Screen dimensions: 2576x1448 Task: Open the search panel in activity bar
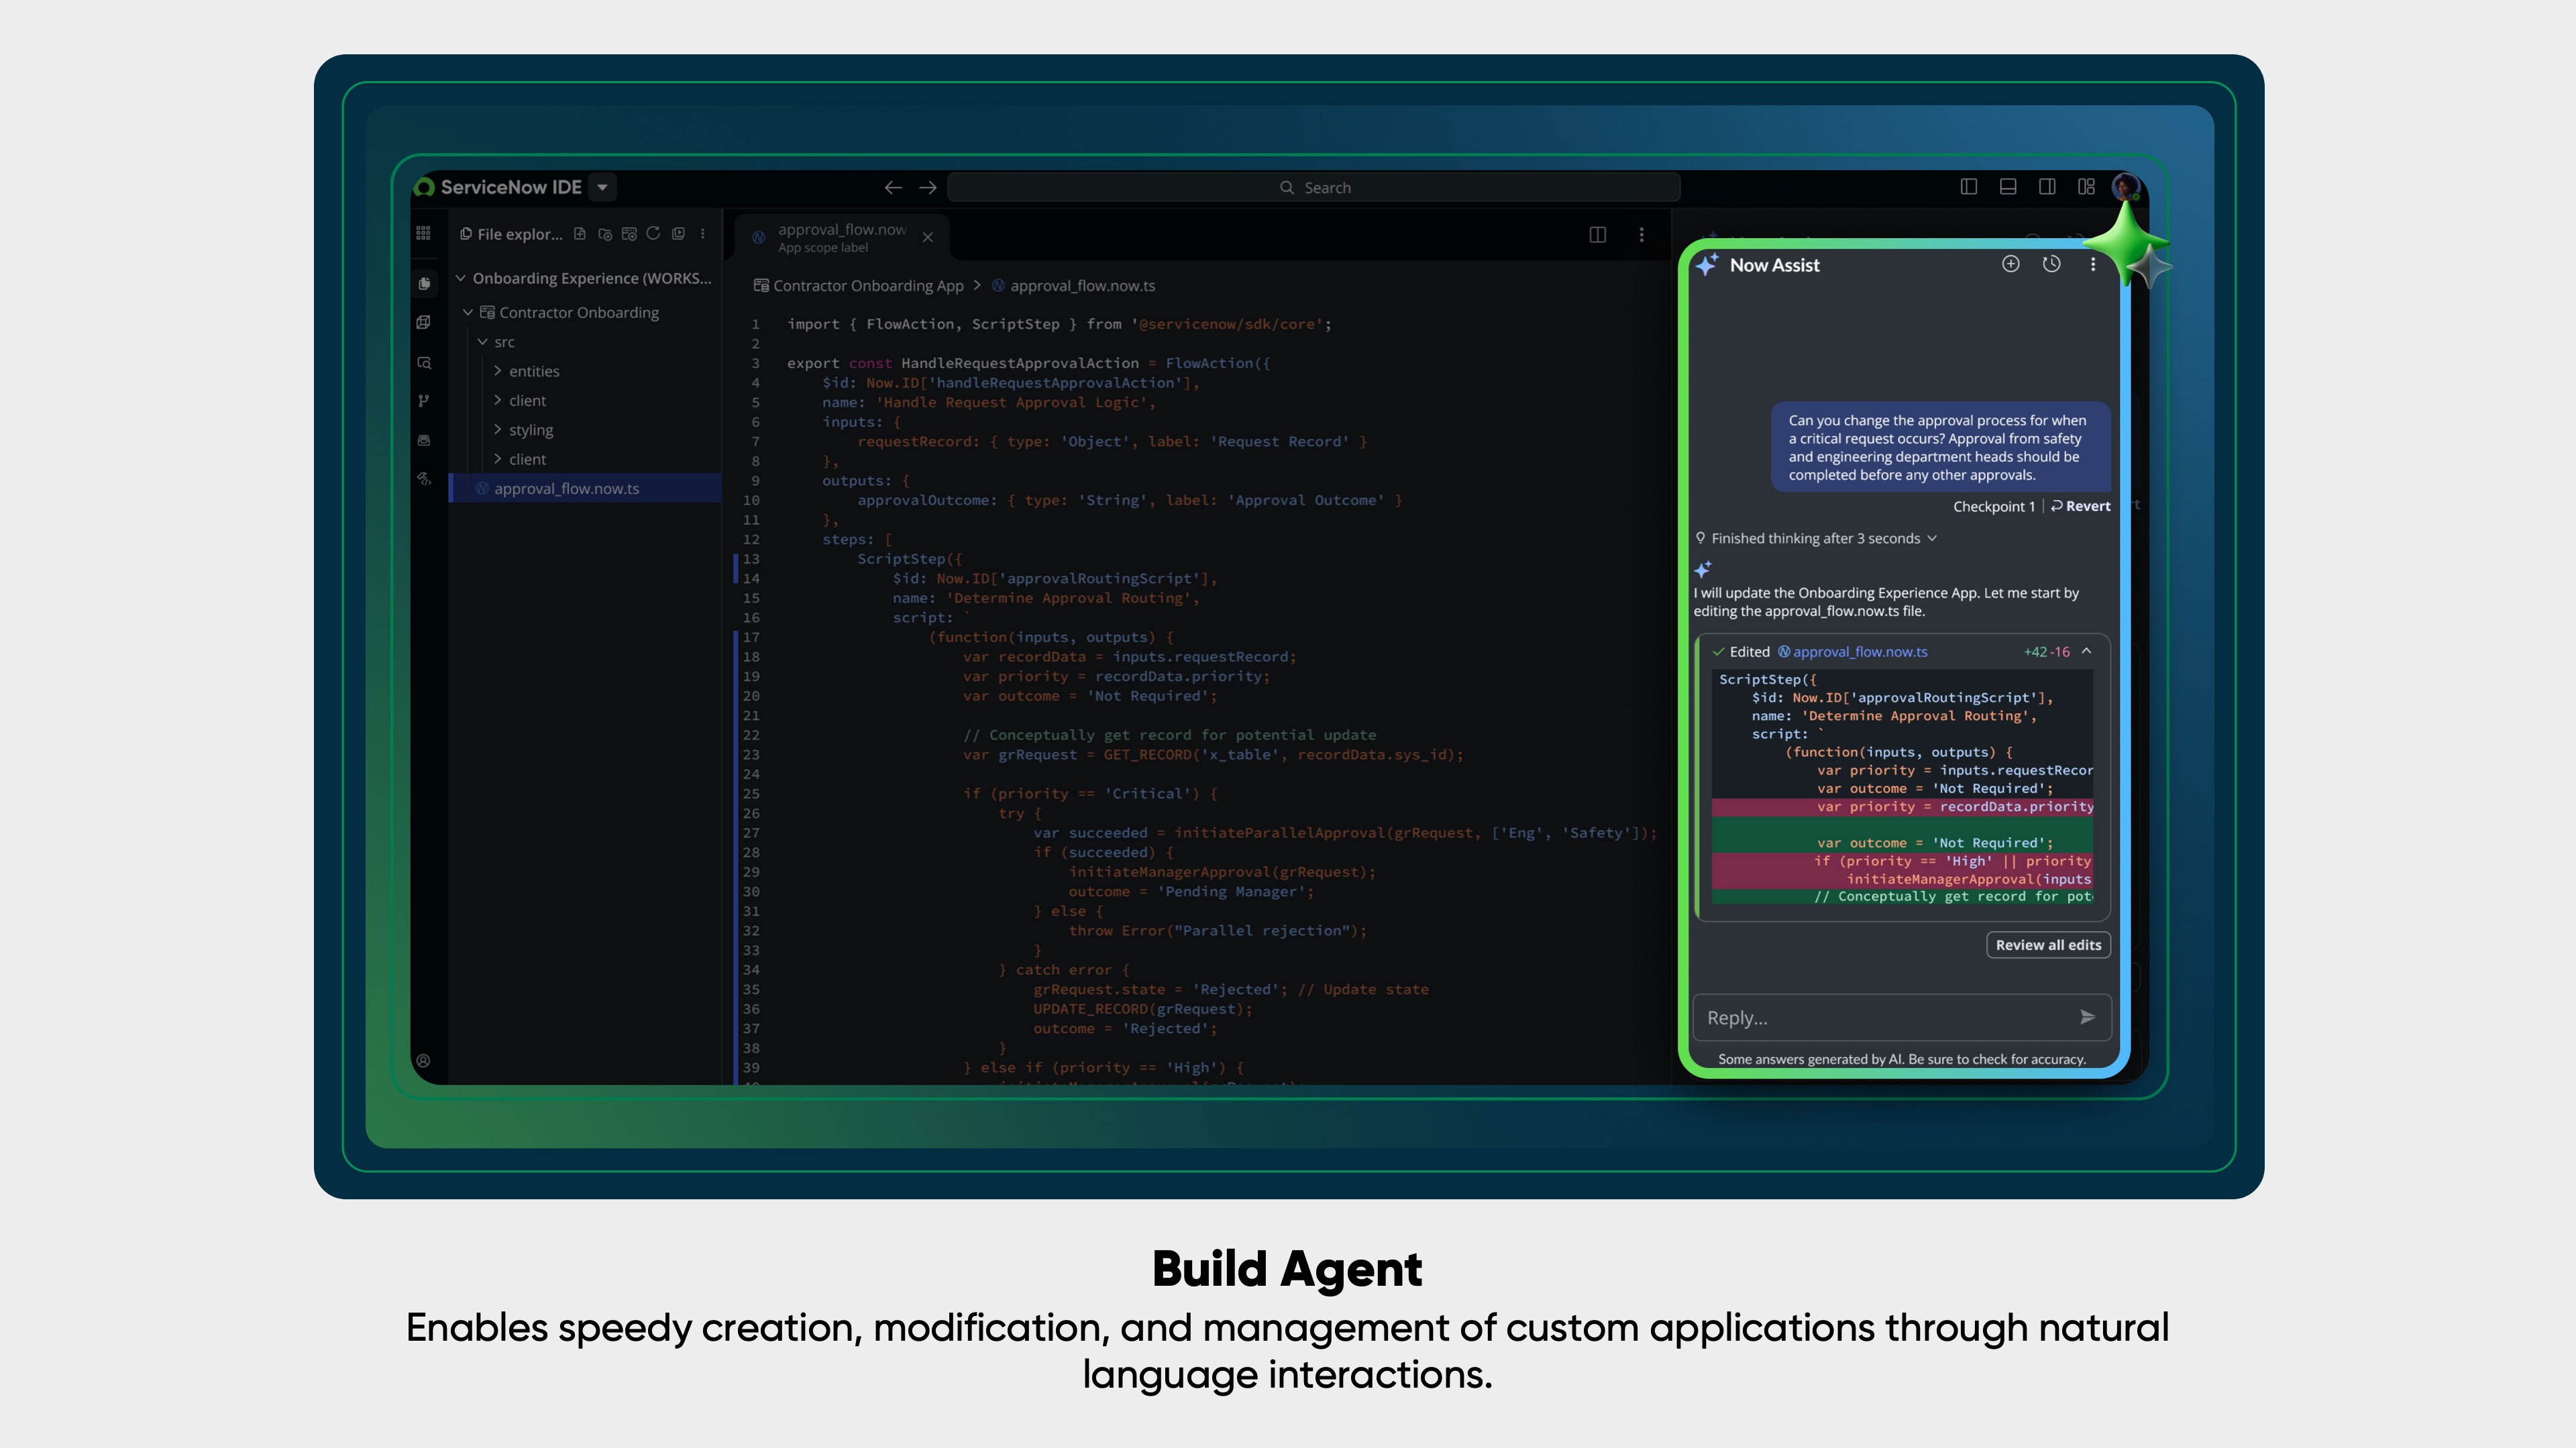point(424,363)
